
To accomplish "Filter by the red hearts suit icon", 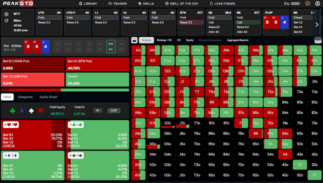I will tap(40, 111).
